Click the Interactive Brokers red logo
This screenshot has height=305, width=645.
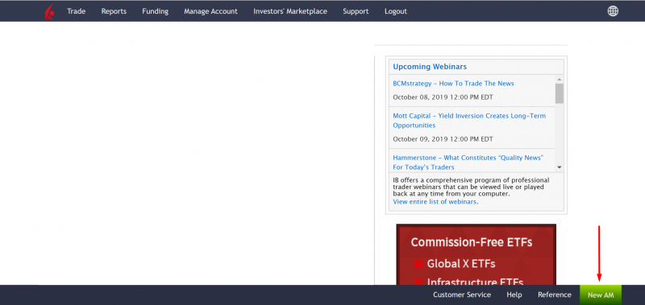[49, 11]
